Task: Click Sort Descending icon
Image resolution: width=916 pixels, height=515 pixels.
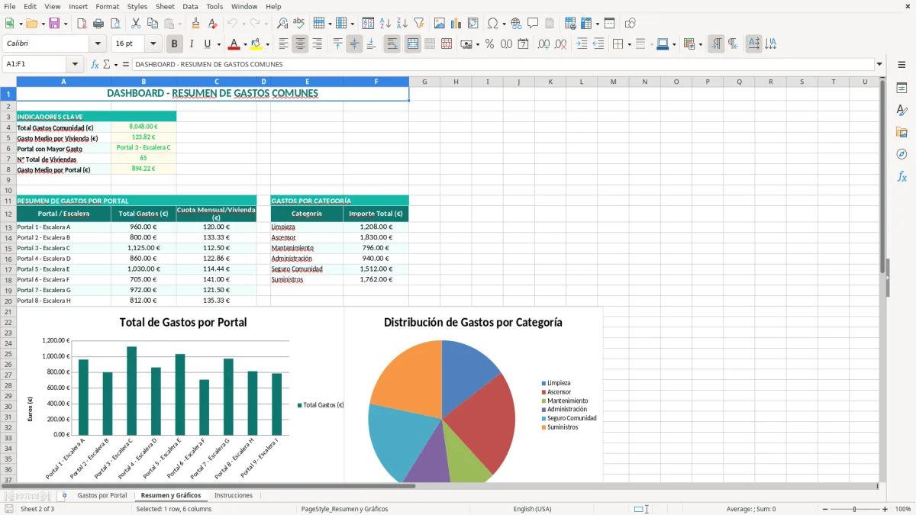Action: tap(402, 24)
